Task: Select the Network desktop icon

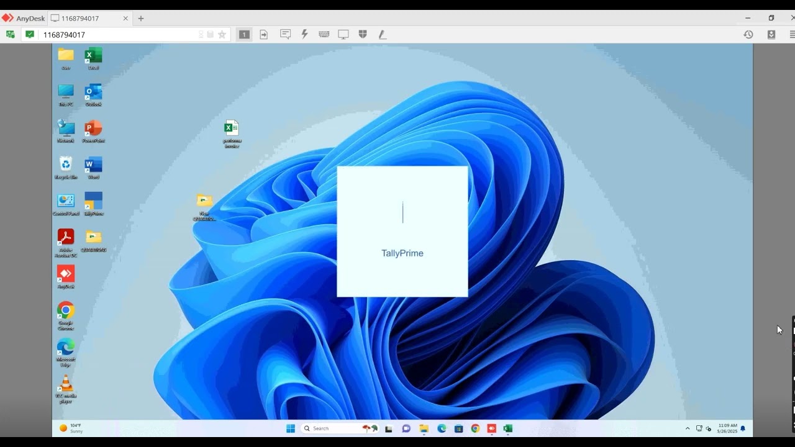Action: (x=66, y=132)
